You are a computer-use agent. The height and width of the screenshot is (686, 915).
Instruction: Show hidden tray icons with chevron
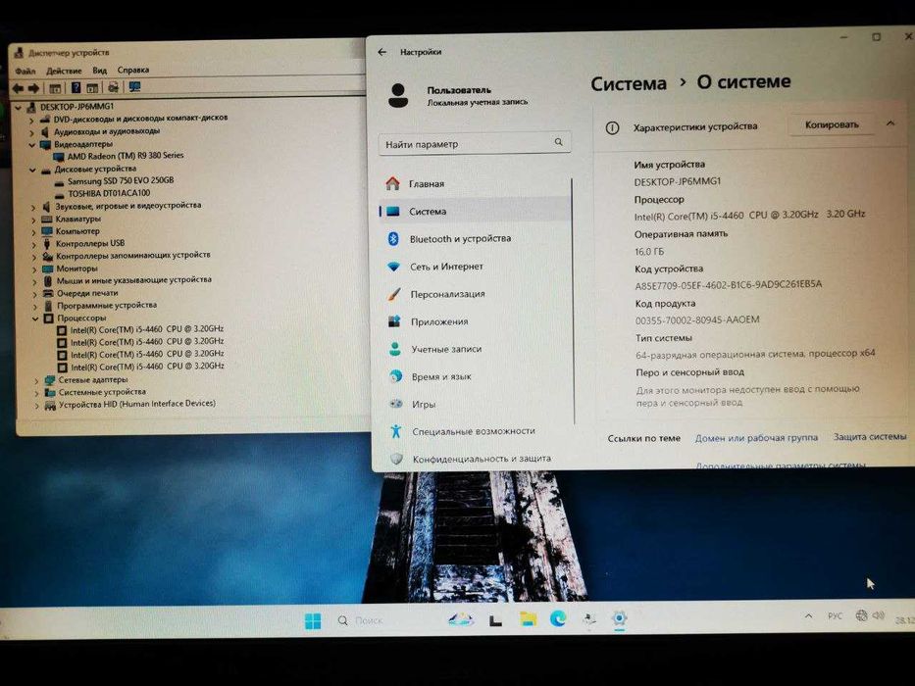808,616
